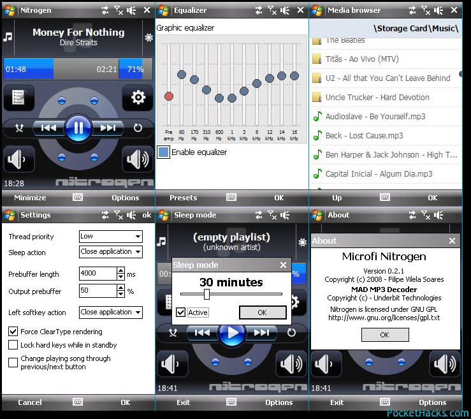Decrease Prebuffer length with down arrow
This screenshot has height=419, width=471.
(120, 277)
